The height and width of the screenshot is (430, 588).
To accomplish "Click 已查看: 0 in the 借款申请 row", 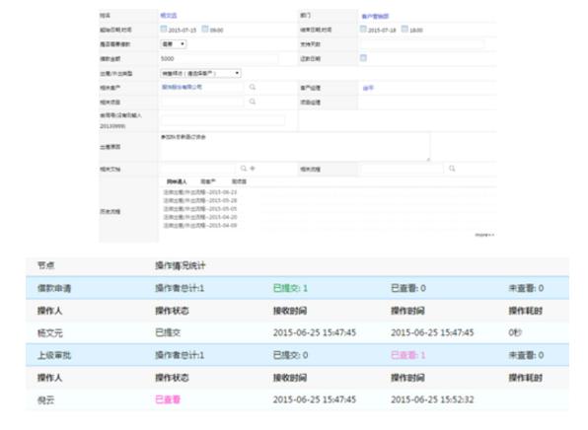I will click(408, 288).
